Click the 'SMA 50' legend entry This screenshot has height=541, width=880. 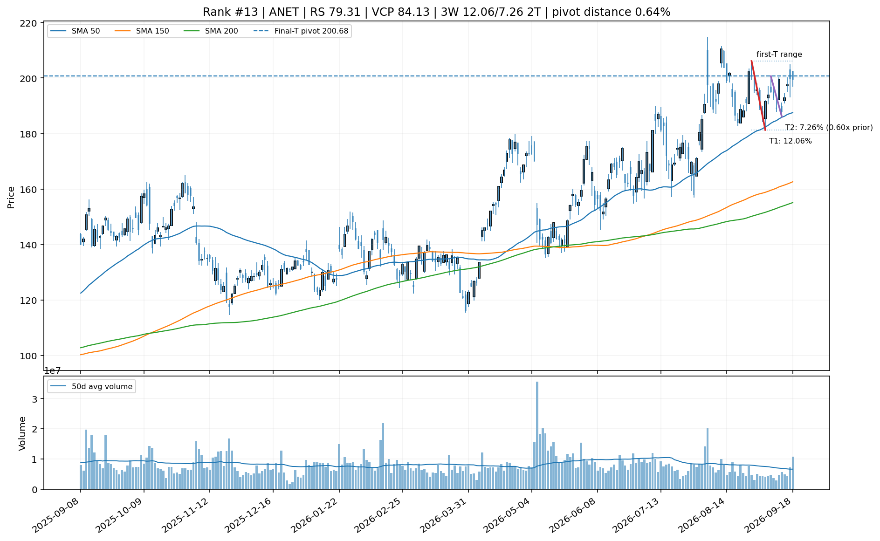76,31
